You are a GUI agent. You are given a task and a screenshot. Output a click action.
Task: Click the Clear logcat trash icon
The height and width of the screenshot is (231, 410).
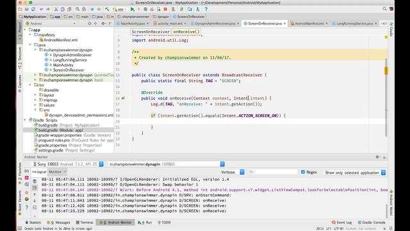(x=35, y=181)
